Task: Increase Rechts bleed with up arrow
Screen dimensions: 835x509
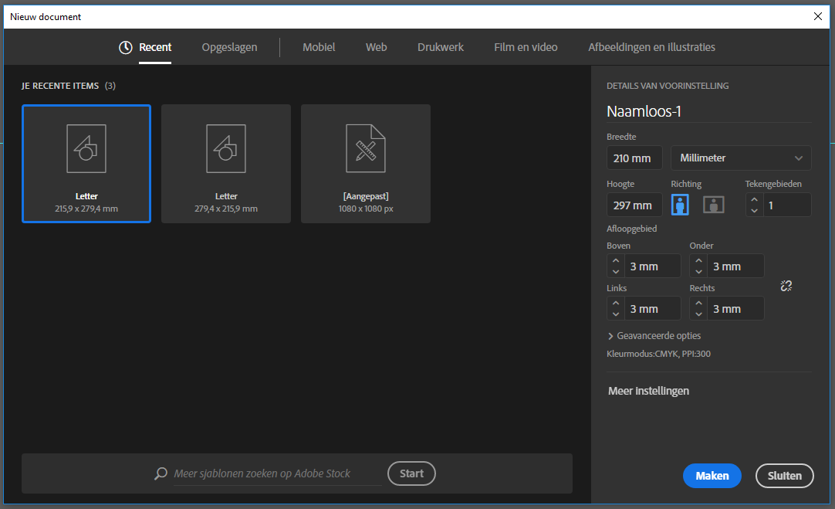Action: tap(698, 303)
